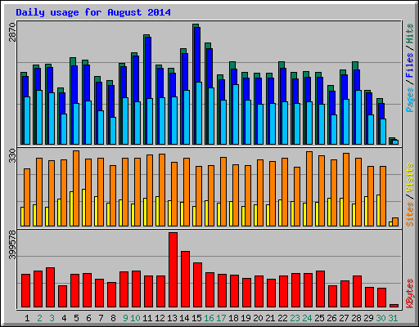This screenshot has height=327, width=419.
Task: Click day 24 on the x-axis
Action: [x=307, y=318]
